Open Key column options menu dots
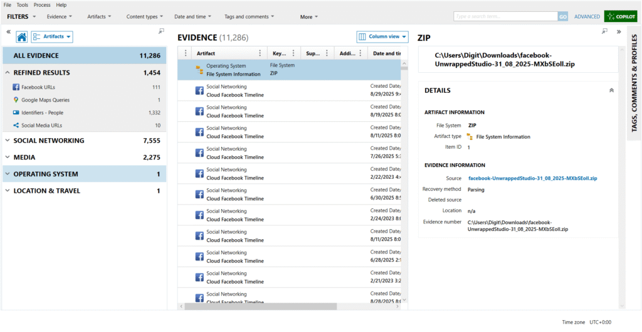642x332 pixels. (293, 53)
